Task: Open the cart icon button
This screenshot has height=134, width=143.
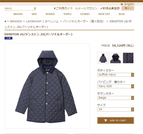Action: click(x=128, y=8)
